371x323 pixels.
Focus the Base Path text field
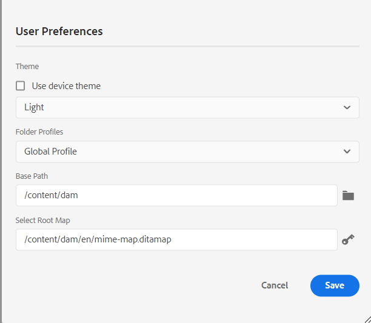click(176, 195)
